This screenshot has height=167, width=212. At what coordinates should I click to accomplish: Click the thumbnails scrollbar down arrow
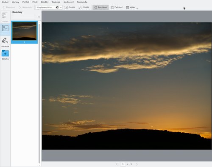[39, 164]
